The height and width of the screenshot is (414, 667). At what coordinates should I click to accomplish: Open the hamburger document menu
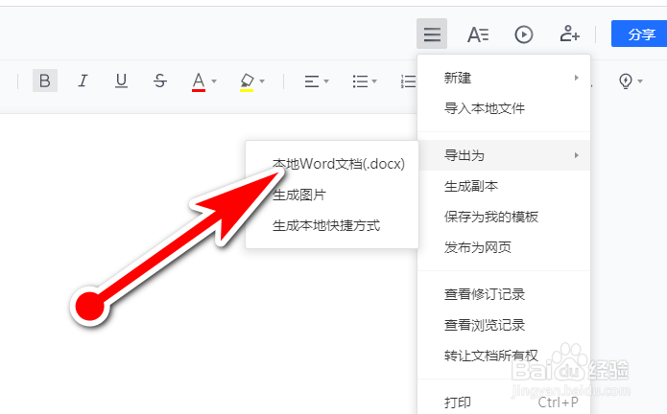click(x=432, y=34)
